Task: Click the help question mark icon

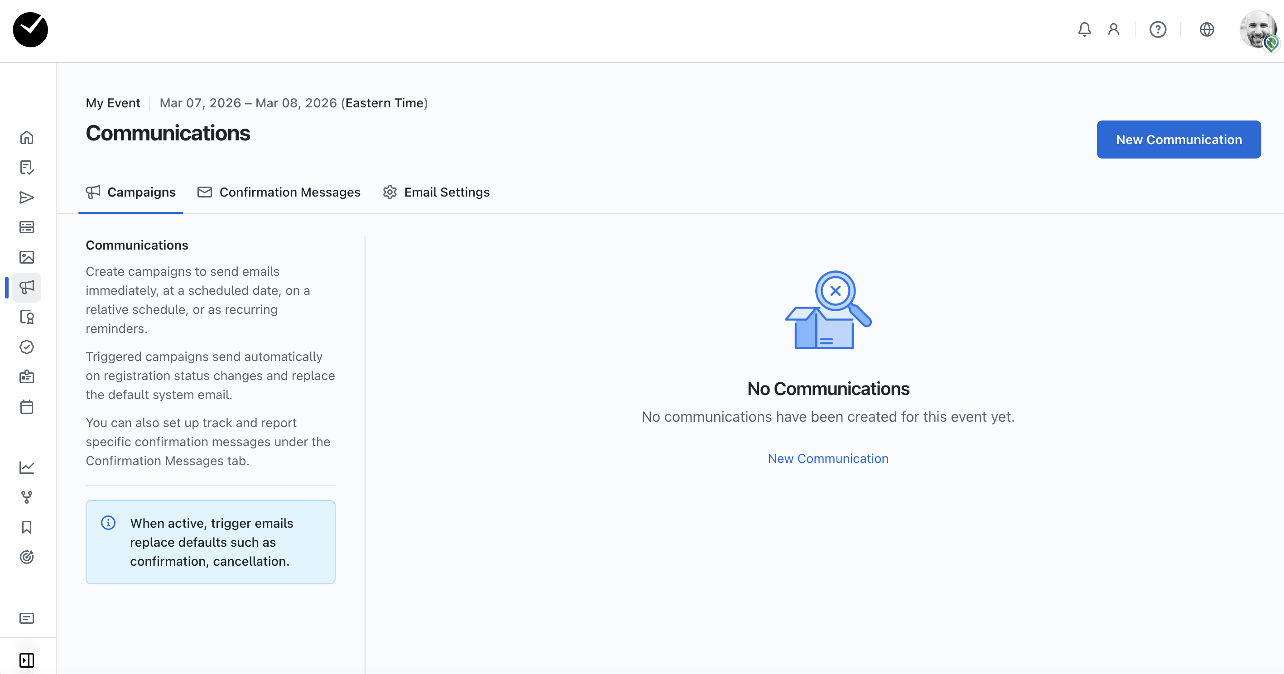Action: point(1157,30)
